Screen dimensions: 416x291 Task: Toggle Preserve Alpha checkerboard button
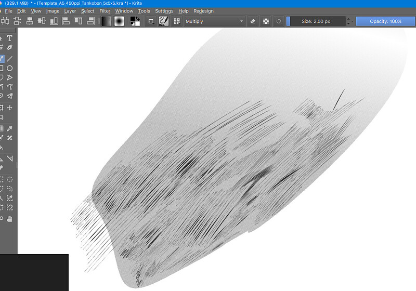(x=266, y=21)
